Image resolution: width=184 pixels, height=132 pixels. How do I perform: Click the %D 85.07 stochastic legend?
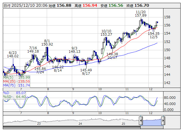coord(14,93)
